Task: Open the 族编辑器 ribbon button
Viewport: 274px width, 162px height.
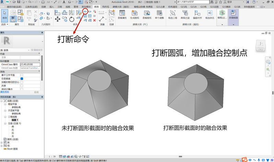Action: [233, 14]
